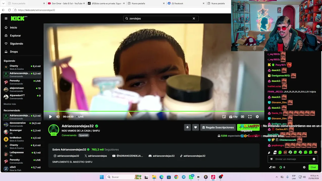Follow the channel with heart button
322x181 pixels.
(x=195, y=127)
